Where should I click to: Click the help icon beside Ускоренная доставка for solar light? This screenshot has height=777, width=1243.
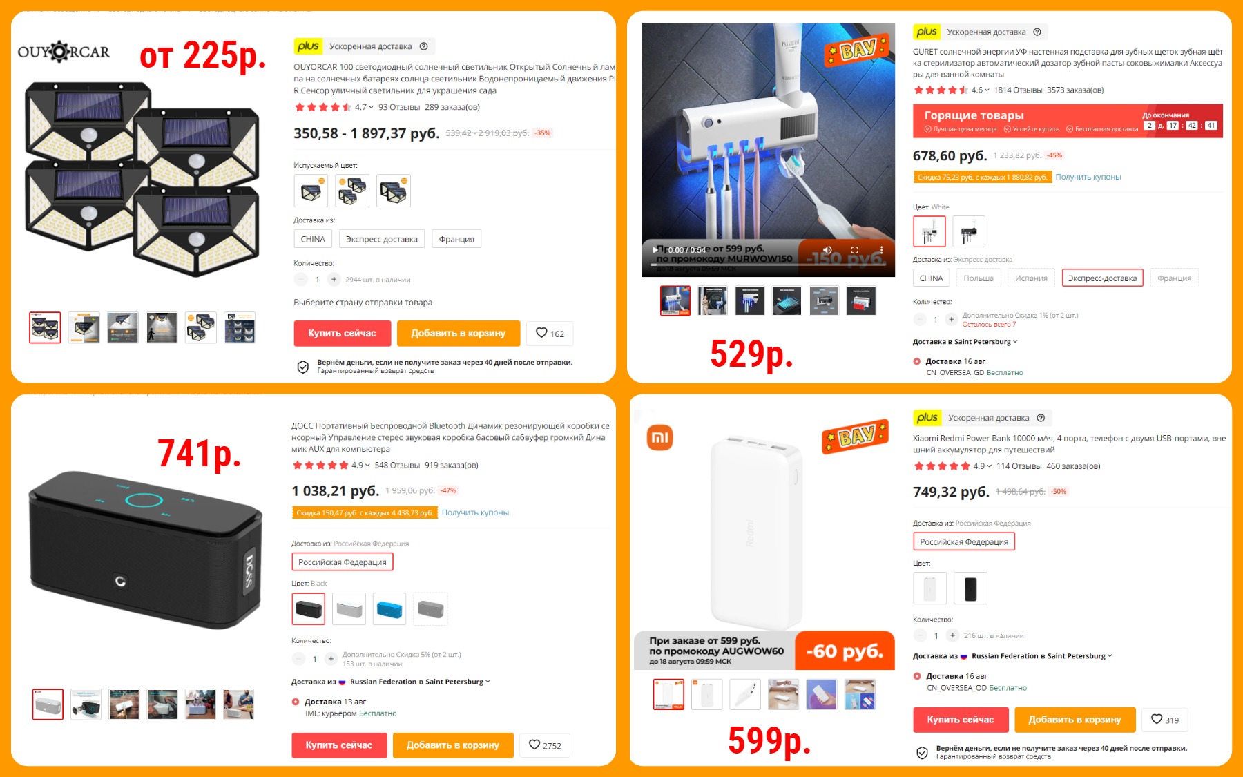tap(424, 46)
